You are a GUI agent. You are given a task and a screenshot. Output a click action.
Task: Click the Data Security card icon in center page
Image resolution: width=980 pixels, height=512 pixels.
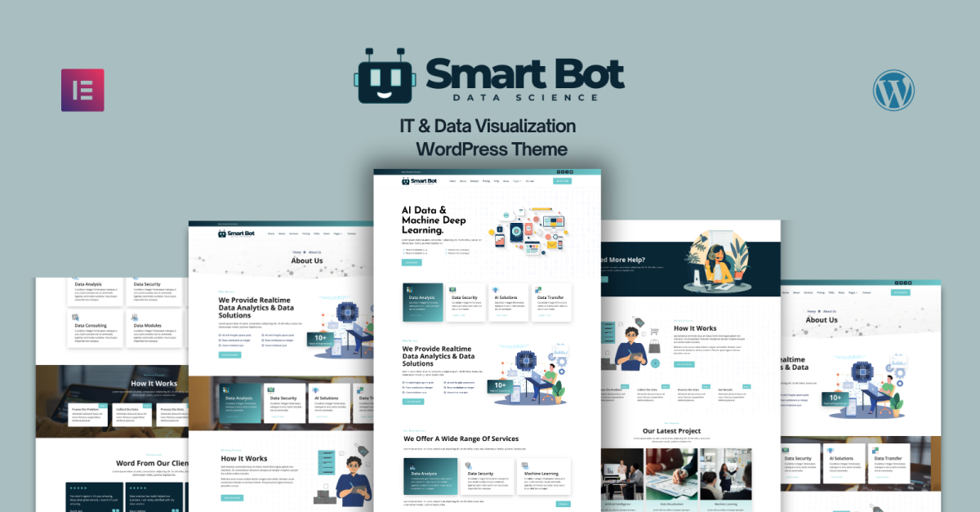[x=454, y=289]
